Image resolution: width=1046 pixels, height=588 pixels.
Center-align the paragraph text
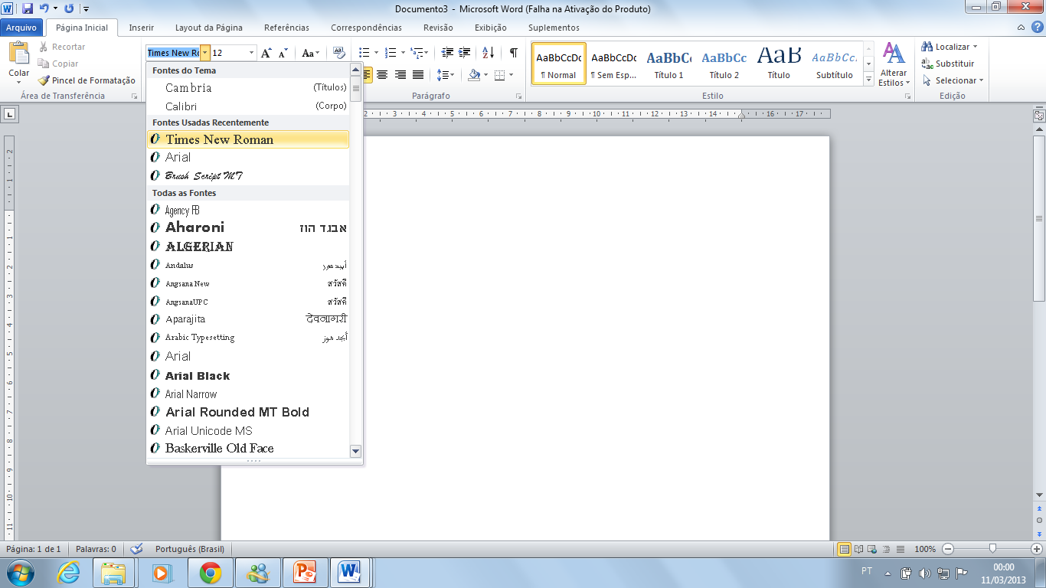(381, 75)
